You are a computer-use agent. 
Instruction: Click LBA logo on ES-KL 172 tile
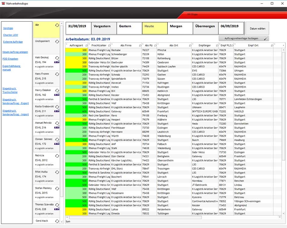click(57, 144)
